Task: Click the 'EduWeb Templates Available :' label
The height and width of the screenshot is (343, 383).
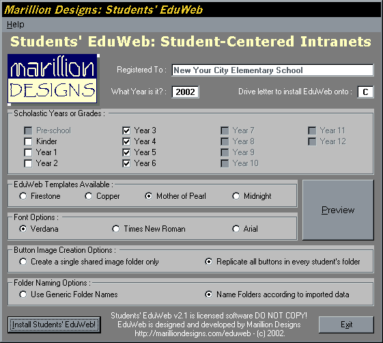Action: tap(63, 184)
